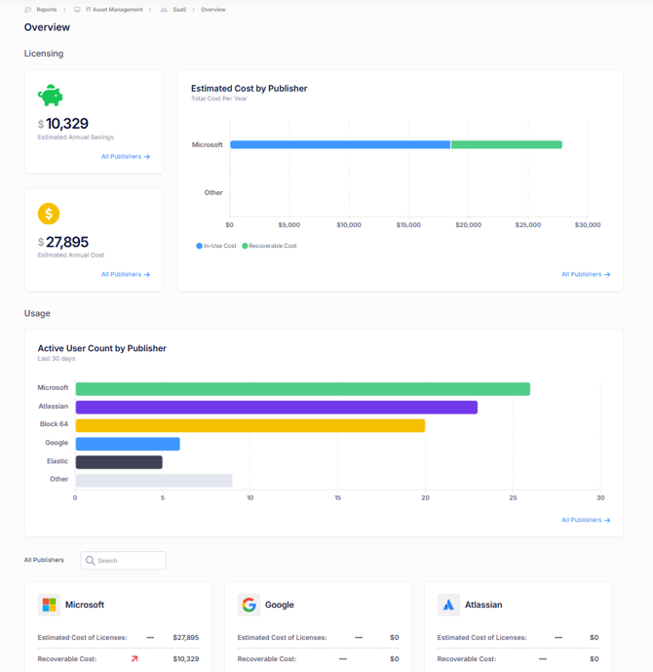This screenshot has width=653, height=672.
Task: Open All Publishers link under Estimated Annual Savings
Action: 125,156
